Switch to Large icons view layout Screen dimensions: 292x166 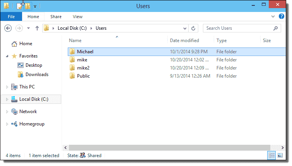pos(280,155)
